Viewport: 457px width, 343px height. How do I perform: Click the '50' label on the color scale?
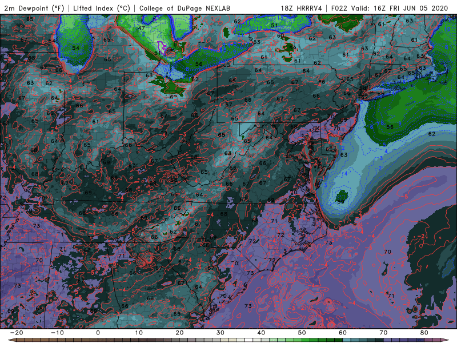pyautogui.click(x=302, y=333)
